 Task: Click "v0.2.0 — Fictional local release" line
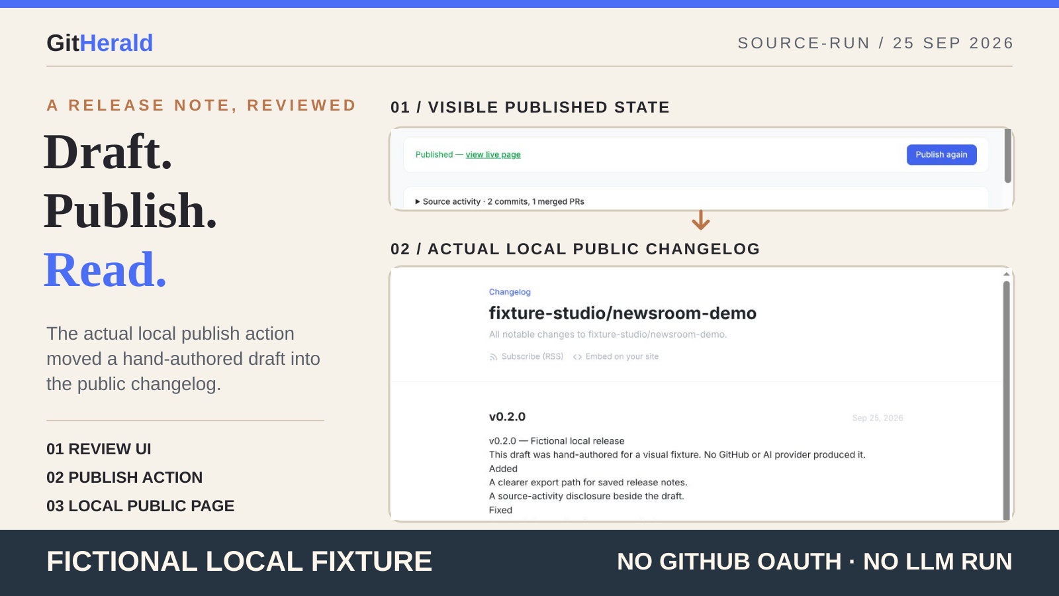pyautogui.click(x=557, y=441)
